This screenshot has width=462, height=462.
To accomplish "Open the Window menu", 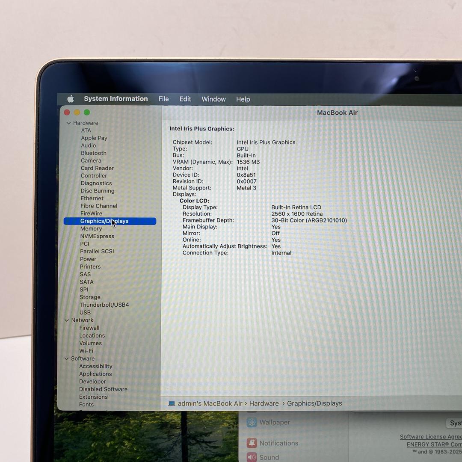I will coord(213,99).
